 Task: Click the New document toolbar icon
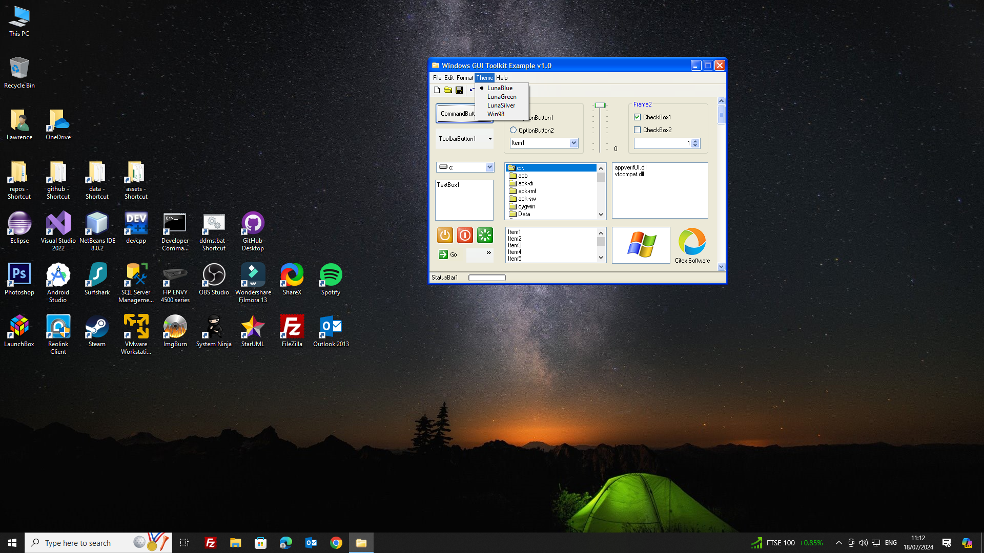coord(437,90)
